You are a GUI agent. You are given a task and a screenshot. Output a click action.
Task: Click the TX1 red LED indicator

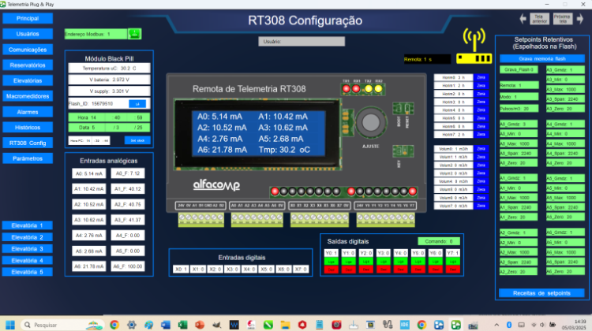(x=346, y=89)
